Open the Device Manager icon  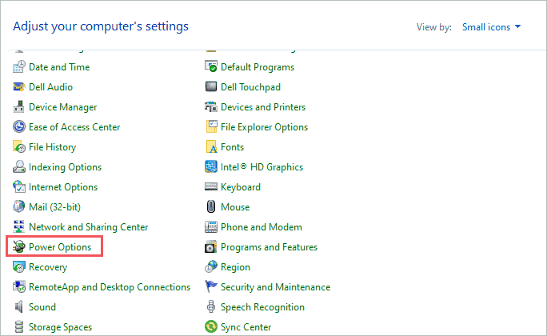click(x=19, y=106)
